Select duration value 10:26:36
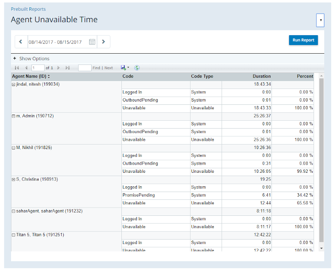This screenshot has height=269, width=332. [262, 147]
